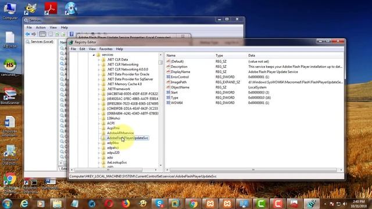The width and height of the screenshot is (372, 209).
Task: Open the File menu in Registry Editor
Action: click(x=73, y=49)
